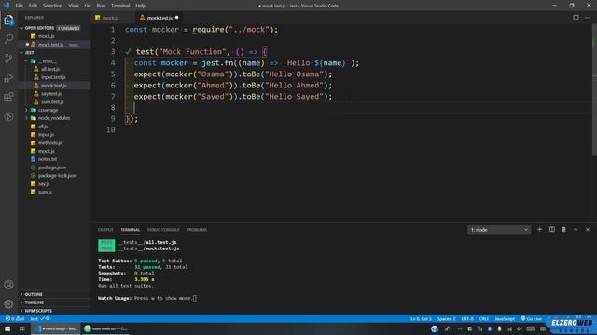Screen dimensions: 597x335
Task: Open Source Control view
Action: pyautogui.click(x=8, y=58)
